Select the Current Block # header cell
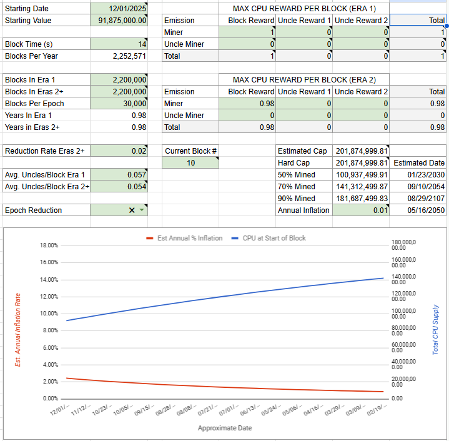This screenshot has height=441, width=449. point(190,151)
